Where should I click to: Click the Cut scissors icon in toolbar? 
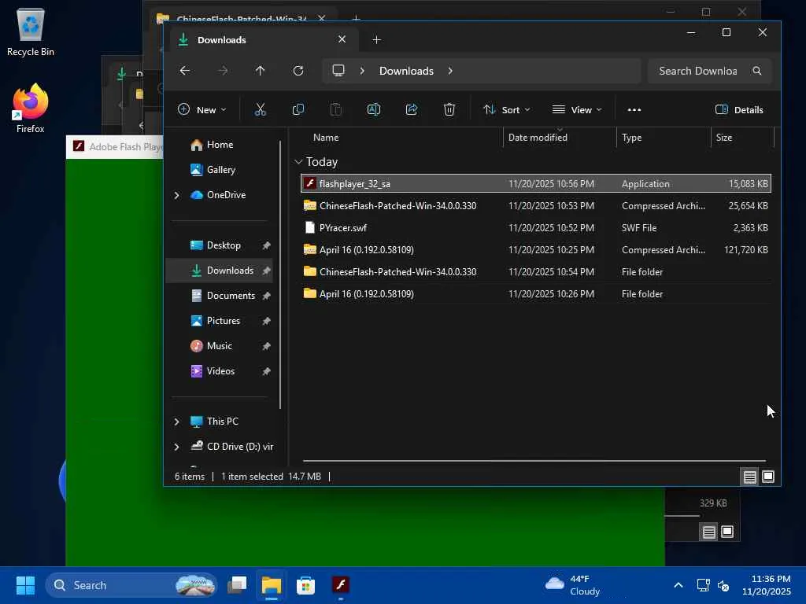click(x=261, y=110)
